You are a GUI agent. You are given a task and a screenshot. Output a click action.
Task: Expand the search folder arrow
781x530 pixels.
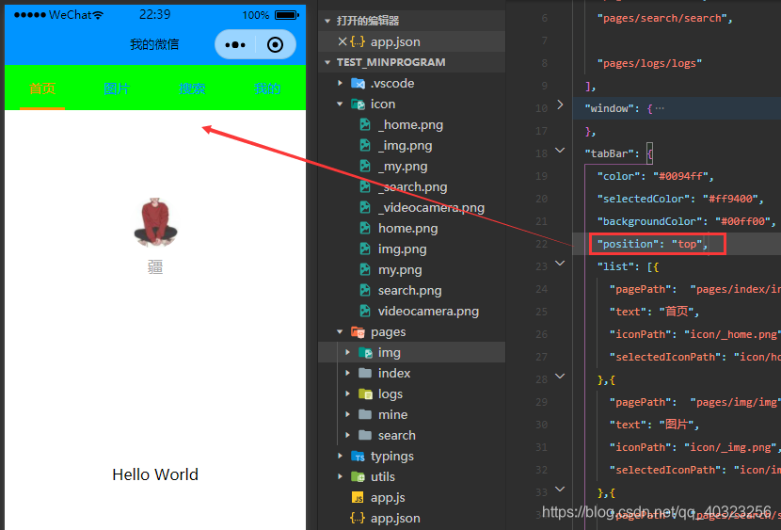coord(347,435)
